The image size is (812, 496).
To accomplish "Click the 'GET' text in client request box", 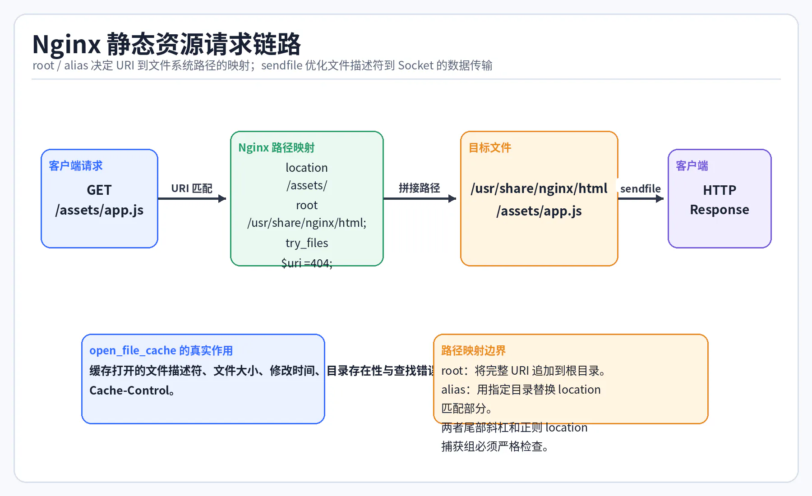I will [99, 190].
